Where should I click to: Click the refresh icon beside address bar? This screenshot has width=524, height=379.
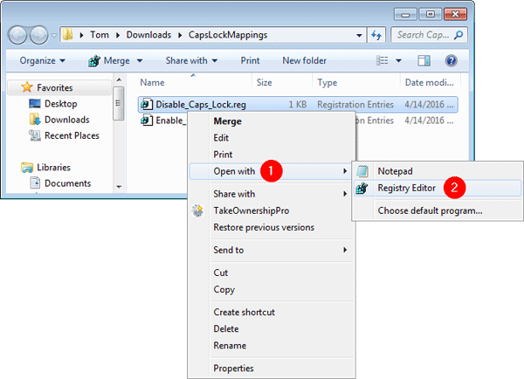click(376, 35)
